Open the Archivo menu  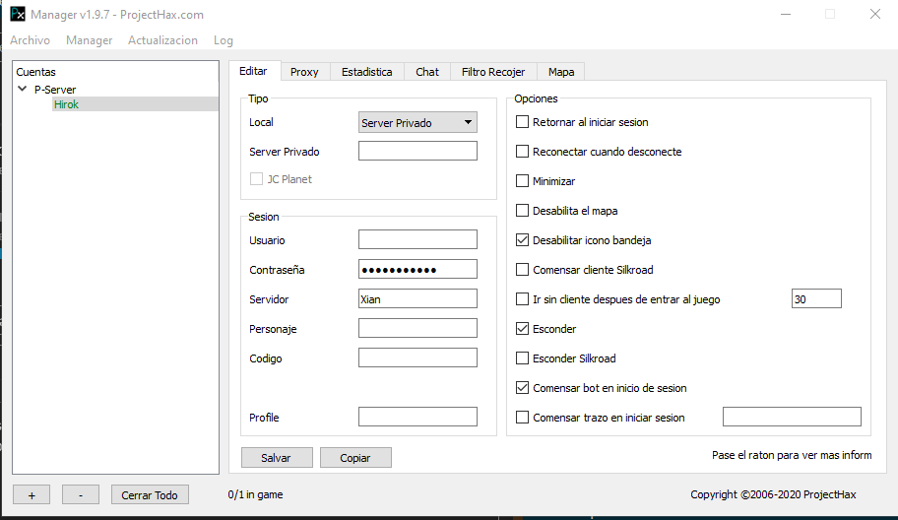(30, 40)
